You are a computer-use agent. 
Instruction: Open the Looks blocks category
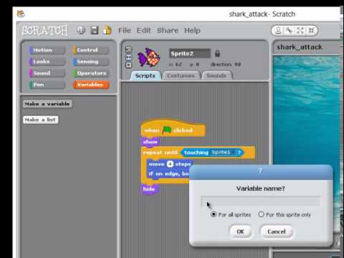point(47,62)
